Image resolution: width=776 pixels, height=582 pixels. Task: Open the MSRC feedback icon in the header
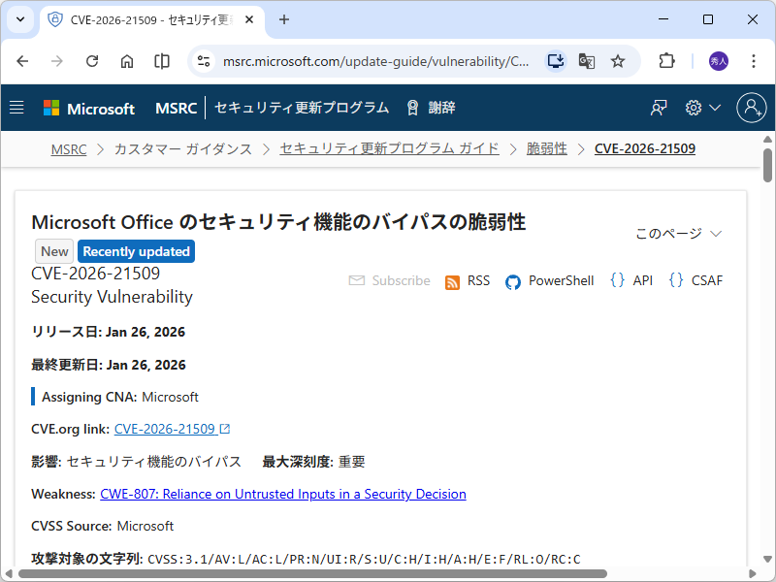click(x=658, y=108)
